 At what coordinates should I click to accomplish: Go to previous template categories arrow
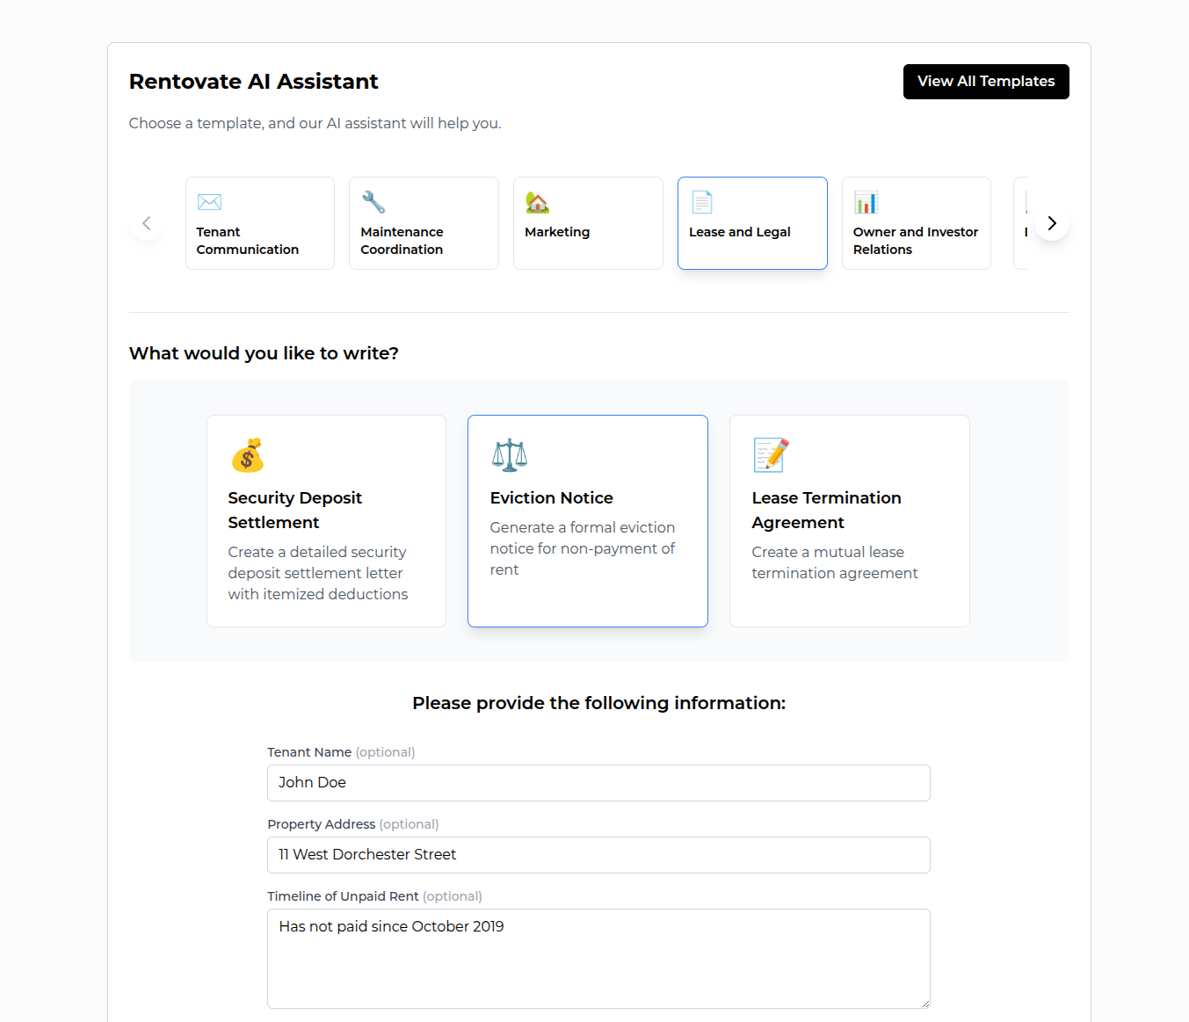coord(147,223)
